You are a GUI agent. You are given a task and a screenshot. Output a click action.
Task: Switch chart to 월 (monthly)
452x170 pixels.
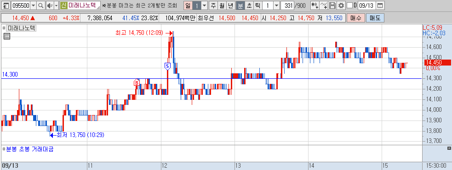pyautogui.click(x=222, y=5)
